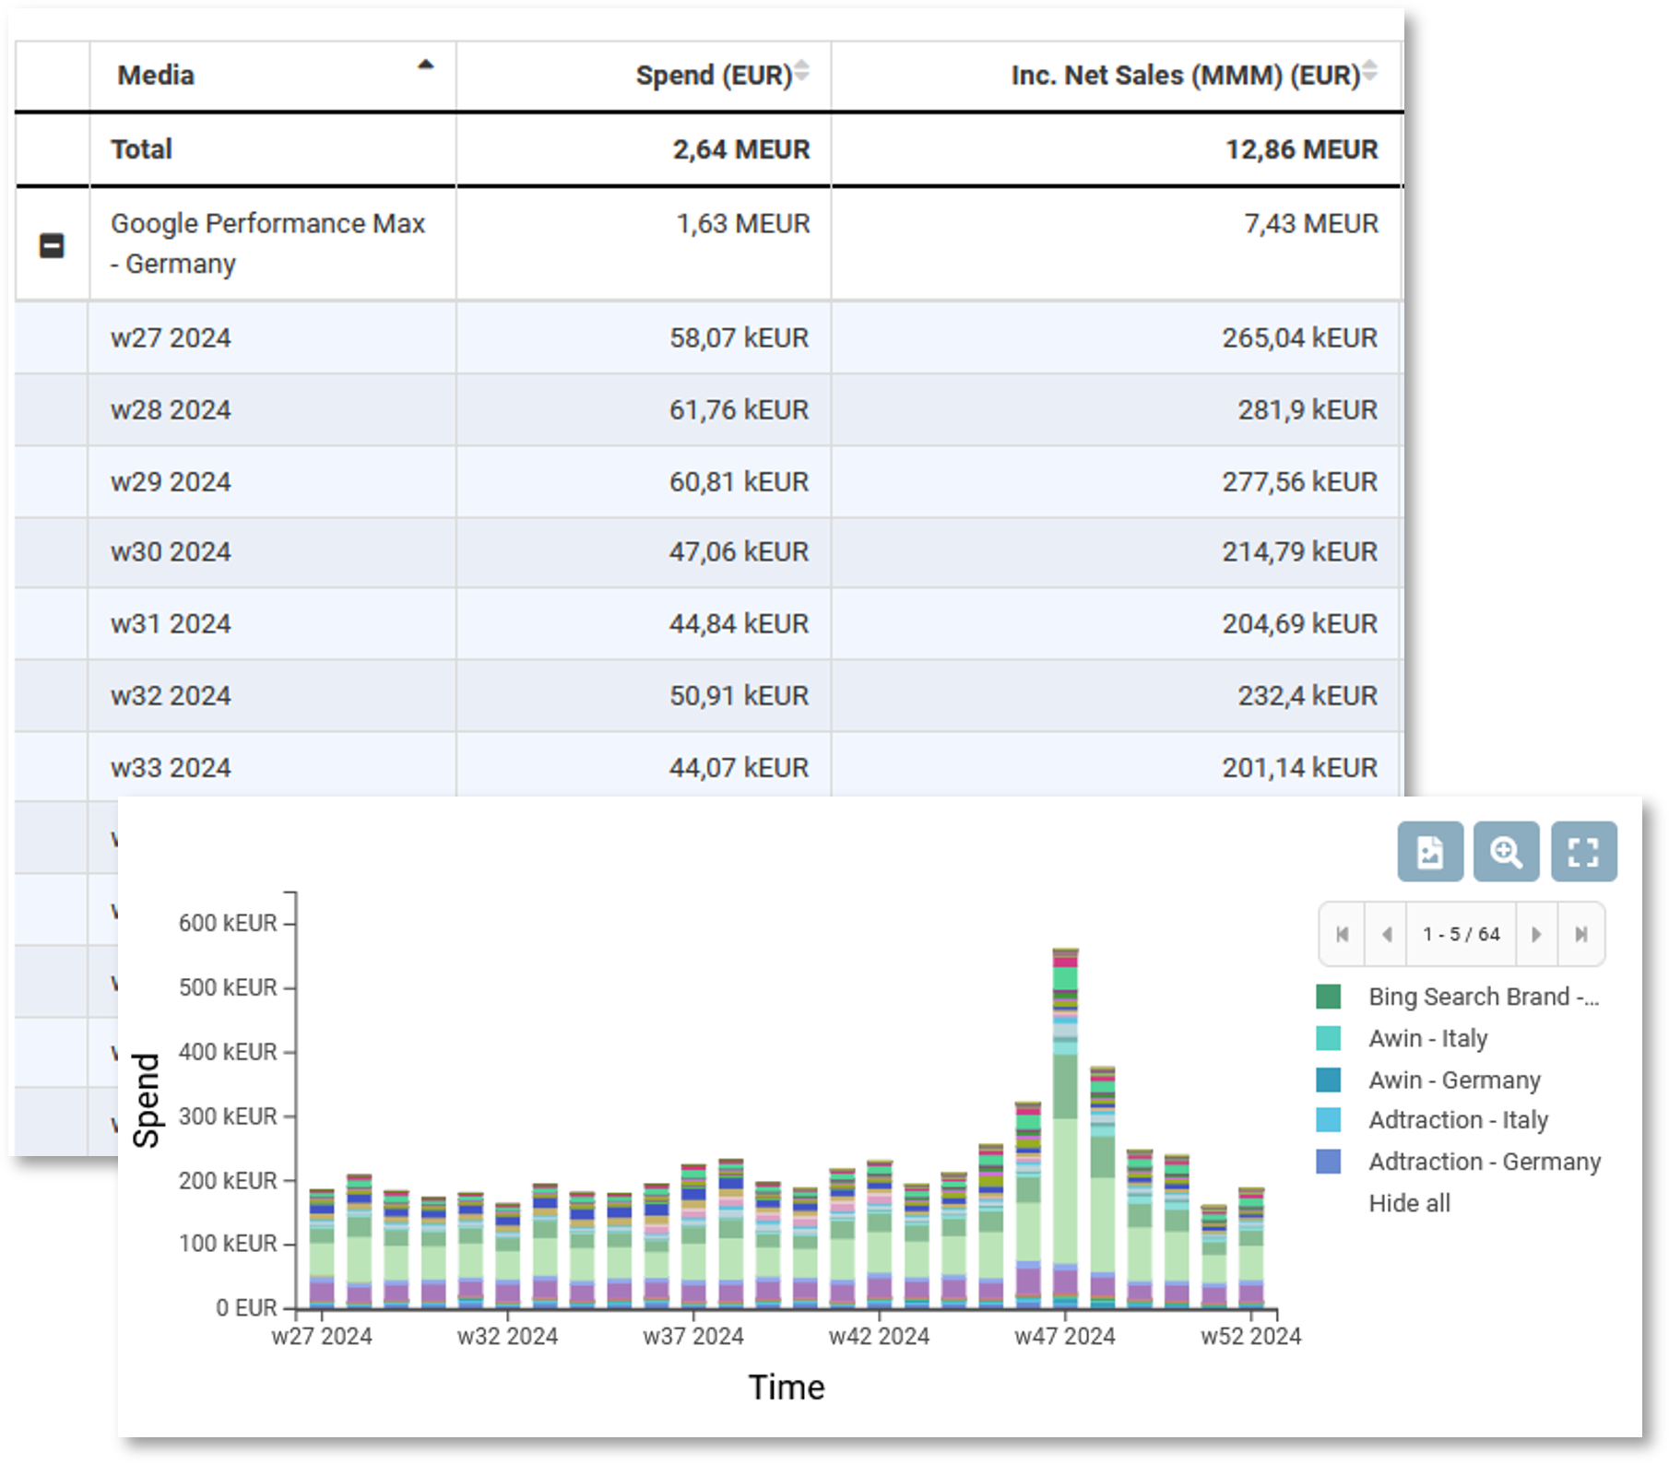Select the w31 2024 table row

pos(708,623)
